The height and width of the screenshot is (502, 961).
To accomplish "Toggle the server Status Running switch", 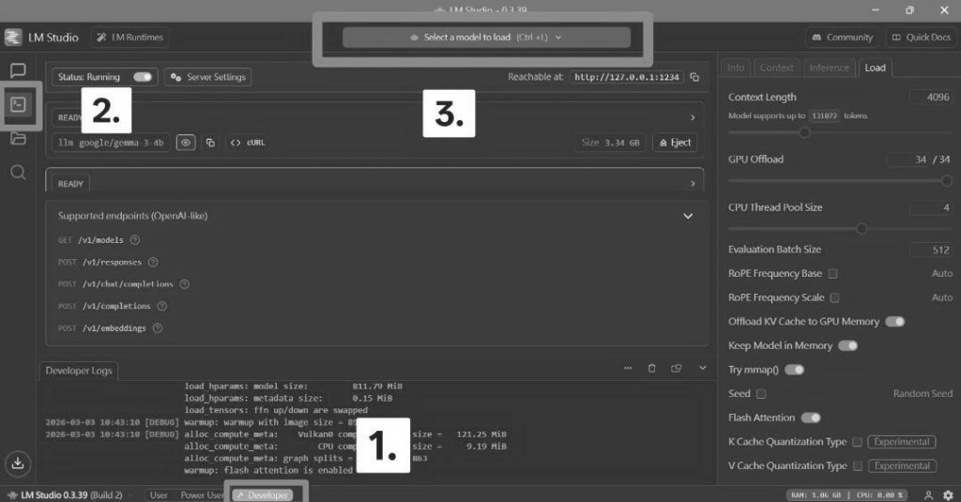I will [143, 77].
